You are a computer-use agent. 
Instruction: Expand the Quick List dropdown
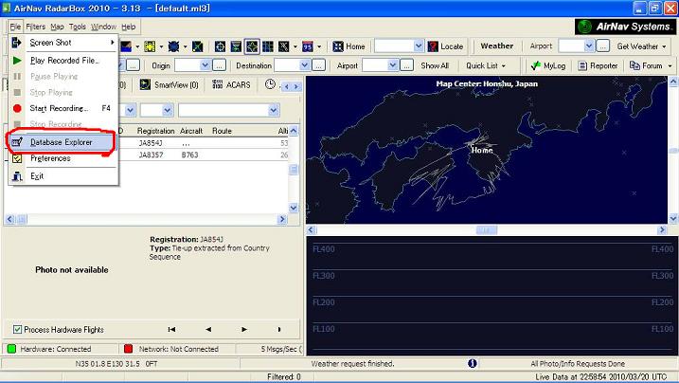(504, 65)
